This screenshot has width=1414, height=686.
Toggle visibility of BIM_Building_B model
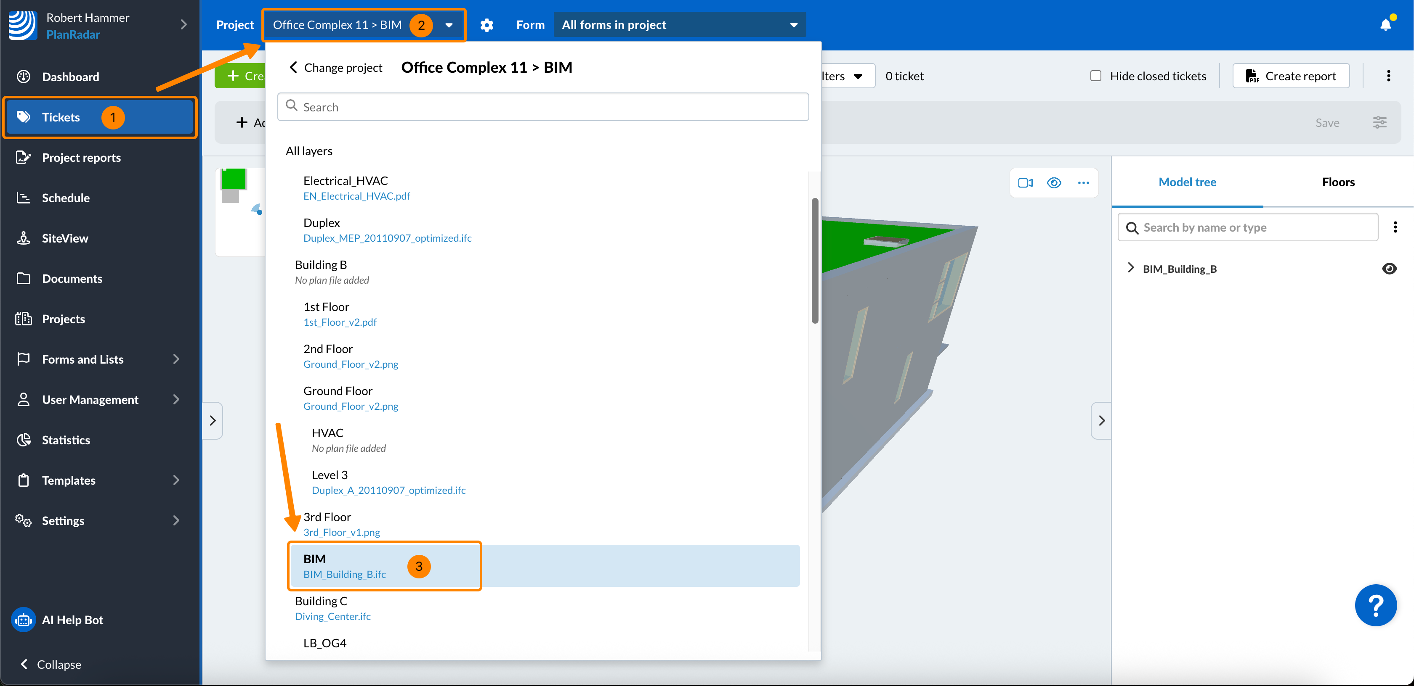1389,269
